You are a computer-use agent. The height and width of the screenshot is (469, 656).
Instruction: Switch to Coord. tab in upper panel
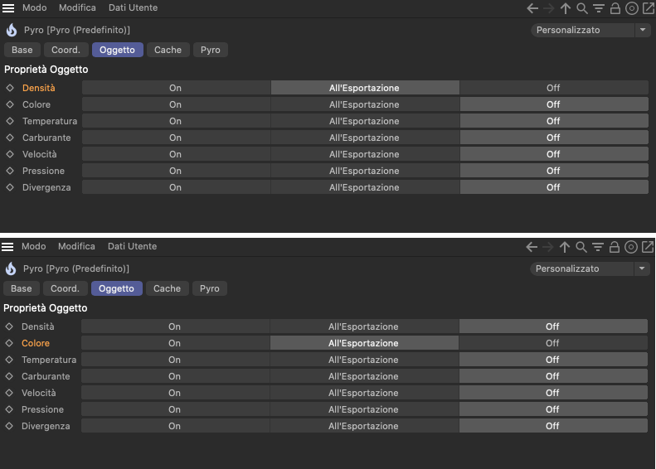pyautogui.click(x=66, y=50)
